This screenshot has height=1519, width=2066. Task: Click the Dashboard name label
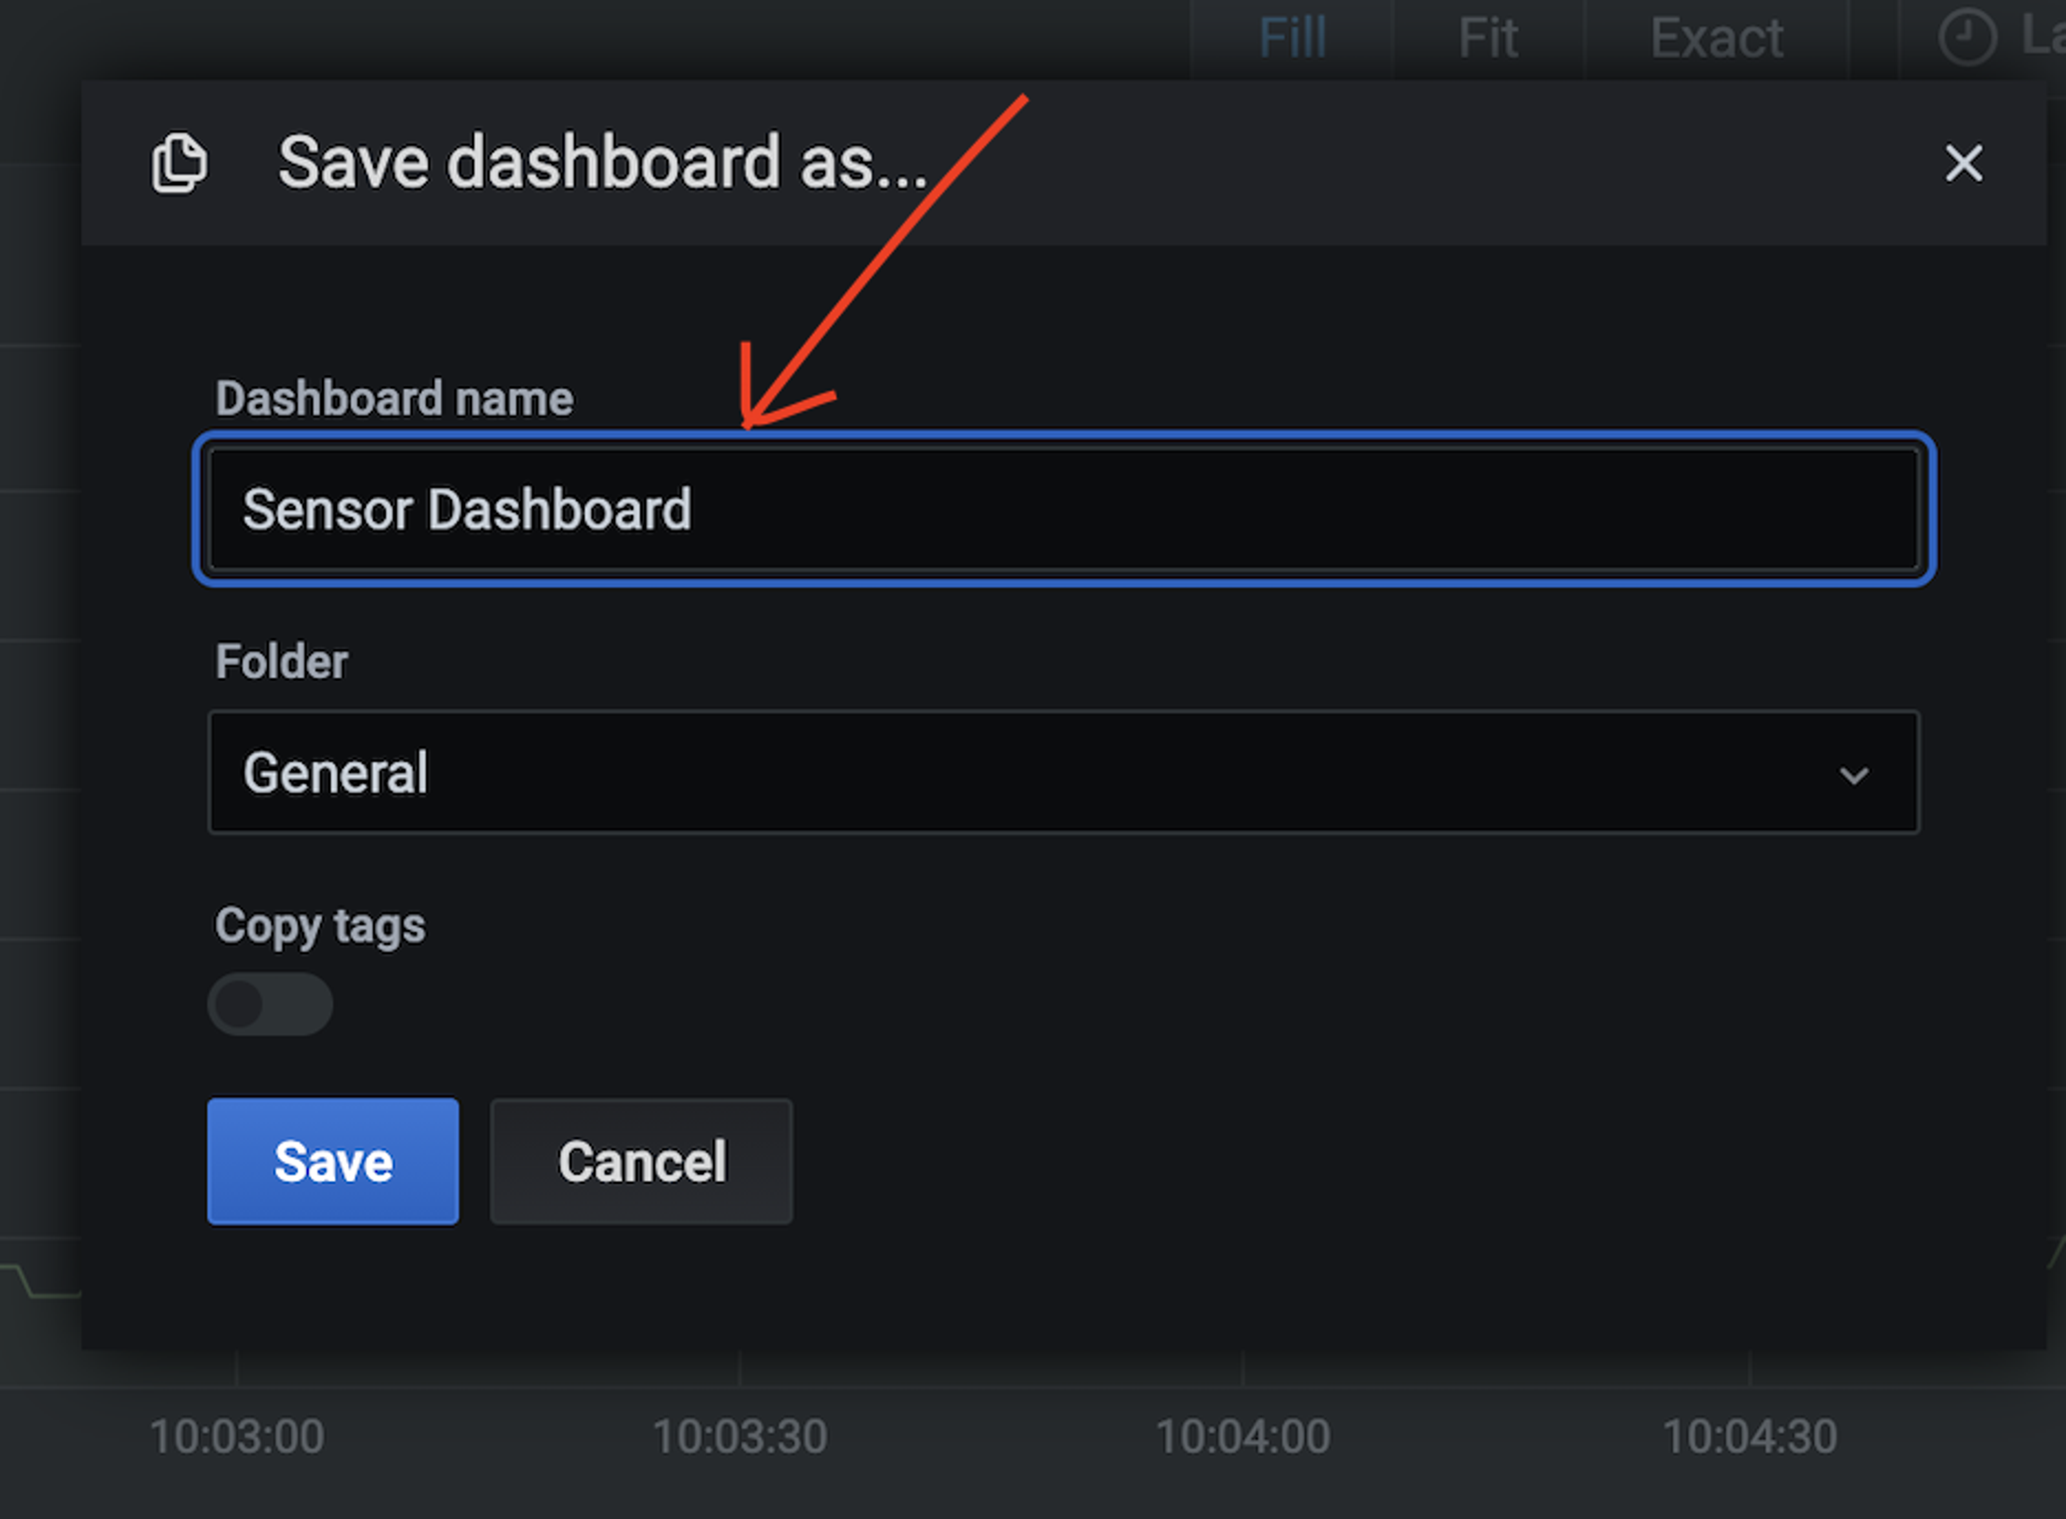(394, 398)
